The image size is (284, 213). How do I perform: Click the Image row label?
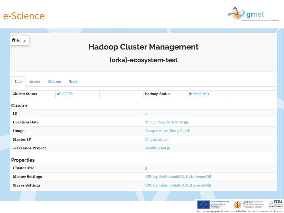[x=18, y=131]
